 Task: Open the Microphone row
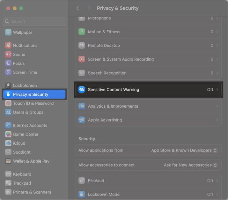[149, 19]
